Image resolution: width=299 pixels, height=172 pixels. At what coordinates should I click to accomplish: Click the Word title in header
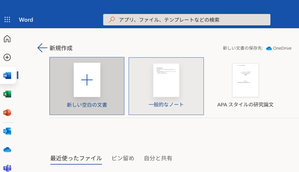pos(26,20)
